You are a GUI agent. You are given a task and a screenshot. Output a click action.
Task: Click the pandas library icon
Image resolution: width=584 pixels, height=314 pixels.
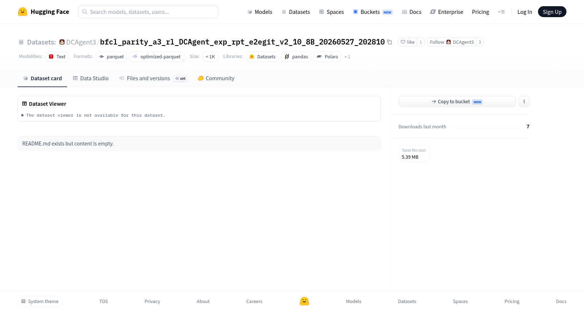click(287, 57)
